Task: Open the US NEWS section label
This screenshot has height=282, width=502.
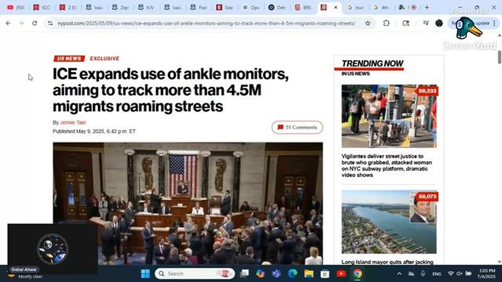Action: pos(69,58)
